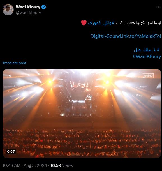
Task: Click the mtv logo watermark in video
Action: click(x=148, y=76)
